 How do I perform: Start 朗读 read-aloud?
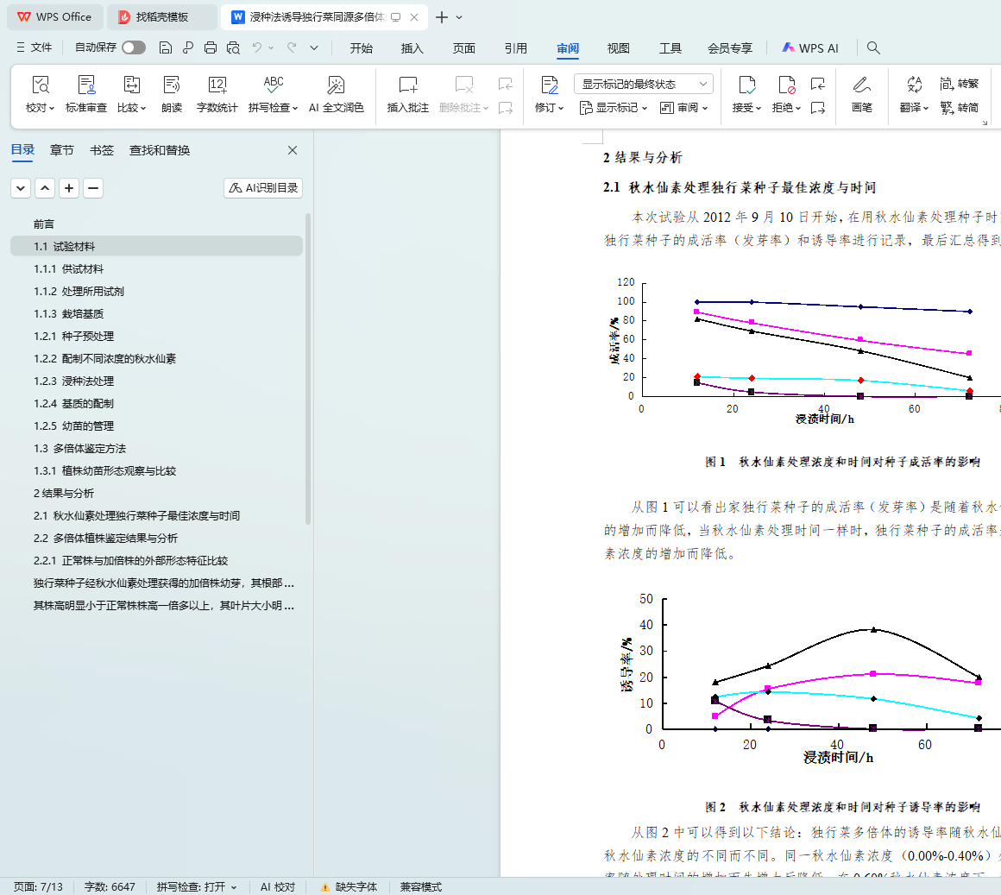[172, 94]
